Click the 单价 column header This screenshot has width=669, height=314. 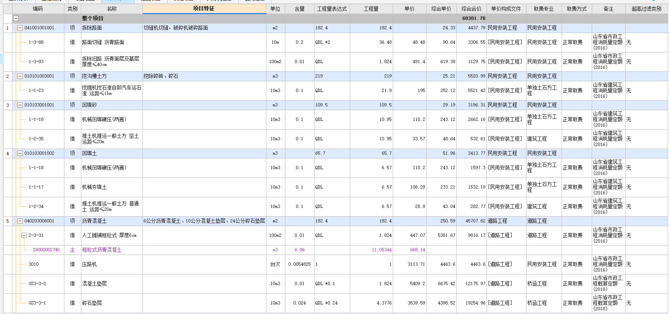pyautogui.click(x=410, y=9)
